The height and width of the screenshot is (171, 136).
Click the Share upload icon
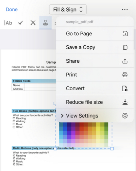coord(125,61)
